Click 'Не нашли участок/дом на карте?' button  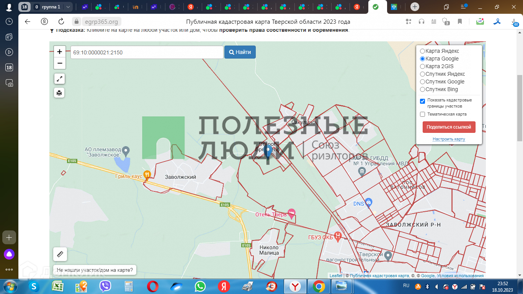pyautogui.click(x=95, y=270)
